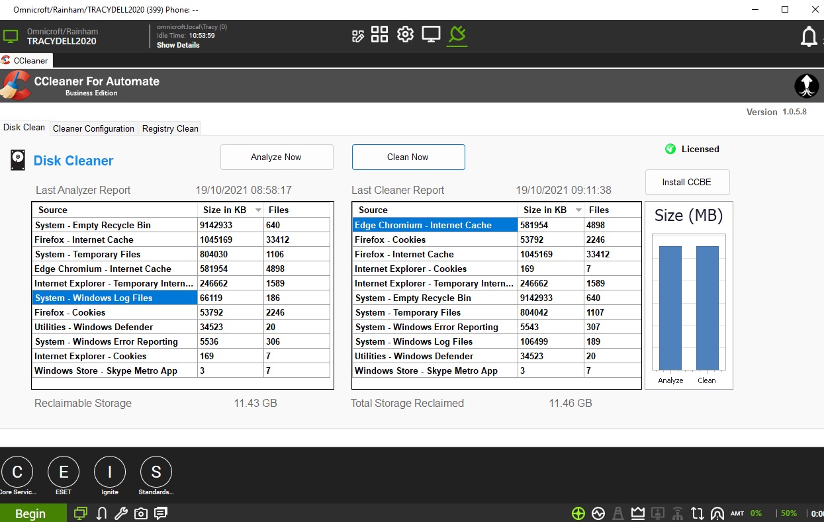Open the Ignite circle icon

point(110,472)
